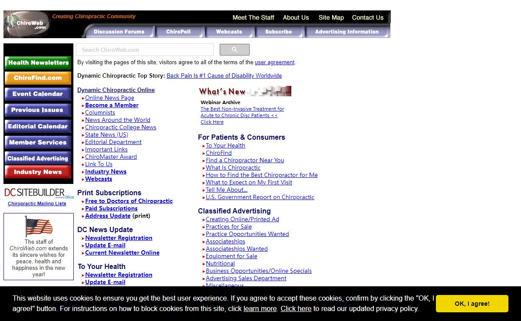Image resolution: width=521 pixels, height=321 pixels.
Task: Open the ChiroPoll tab
Action: pos(178,32)
